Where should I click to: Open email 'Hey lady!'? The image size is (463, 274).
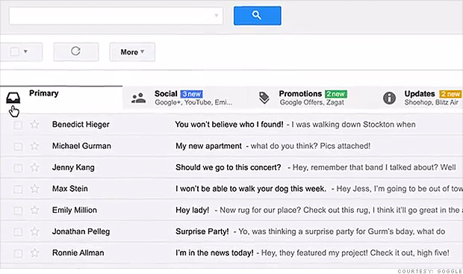(192, 210)
